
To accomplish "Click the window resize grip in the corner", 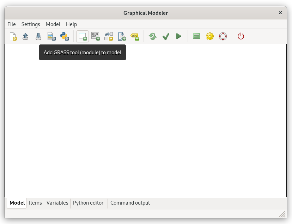I will point(282,214).
